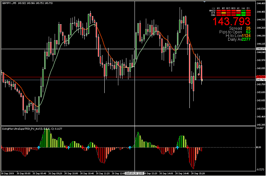Screen dimensions: 266x176
Task: Click the STR H4 bright green signal cell
Action: (243, 13)
